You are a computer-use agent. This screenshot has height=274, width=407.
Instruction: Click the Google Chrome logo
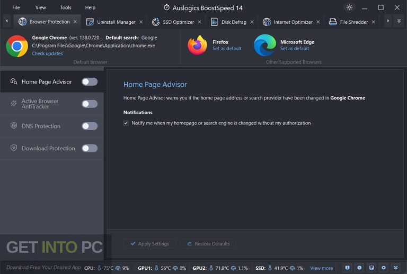pos(17,46)
